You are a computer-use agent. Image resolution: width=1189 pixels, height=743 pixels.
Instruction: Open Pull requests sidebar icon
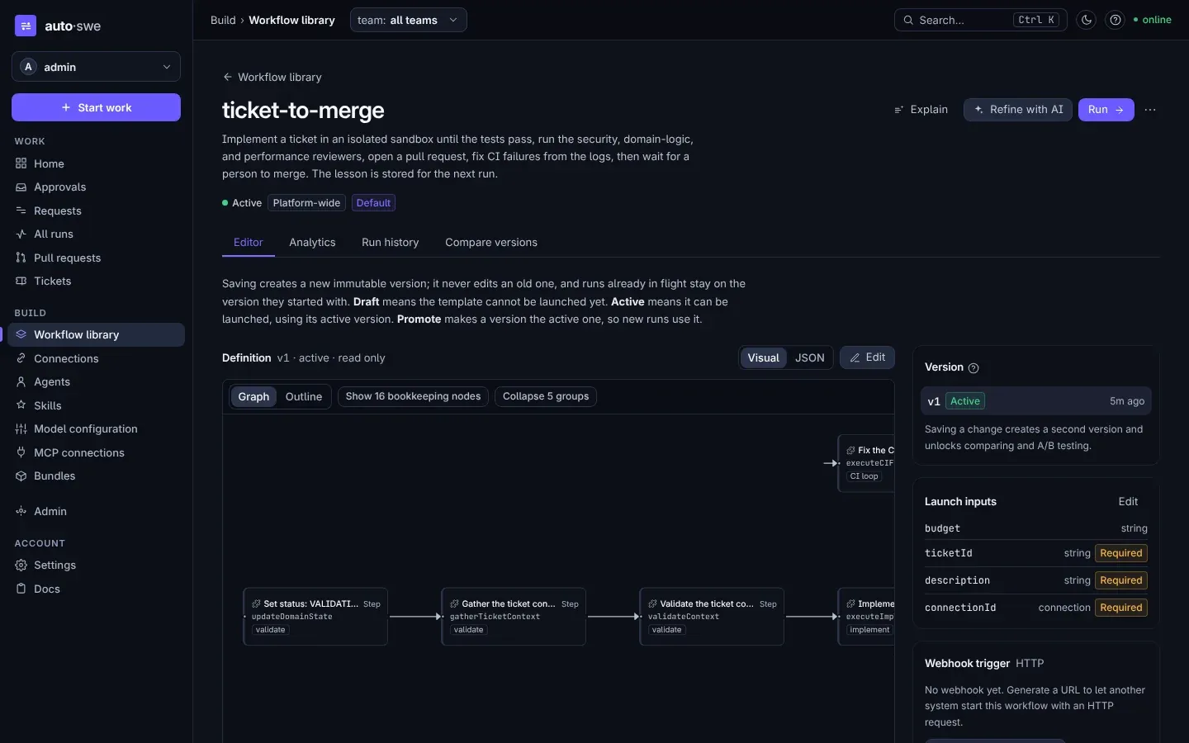coord(21,258)
